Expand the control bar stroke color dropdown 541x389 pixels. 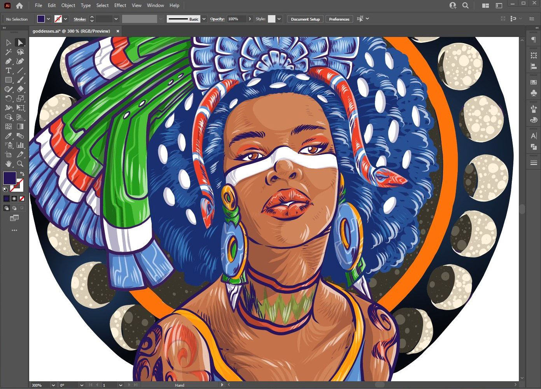pyautogui.click(x=66, y=19)
